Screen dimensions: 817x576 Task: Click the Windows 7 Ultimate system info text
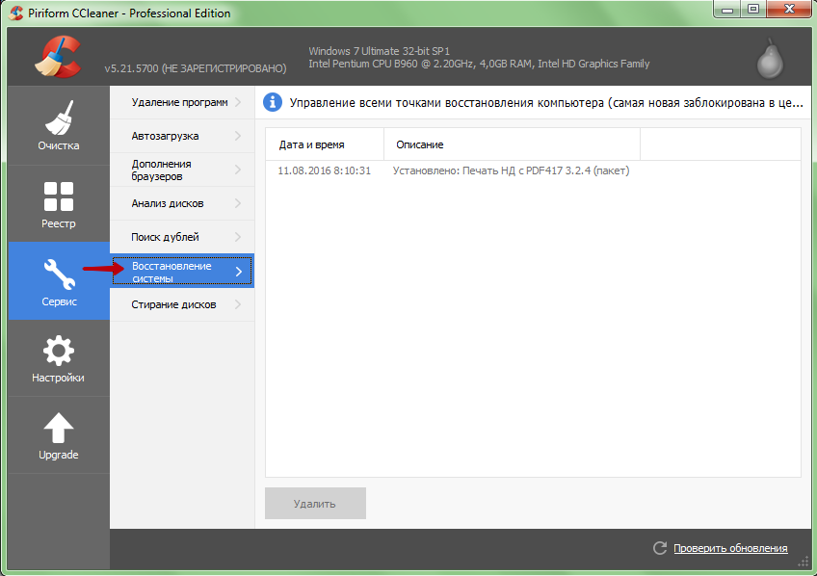[x=379, y=51]
